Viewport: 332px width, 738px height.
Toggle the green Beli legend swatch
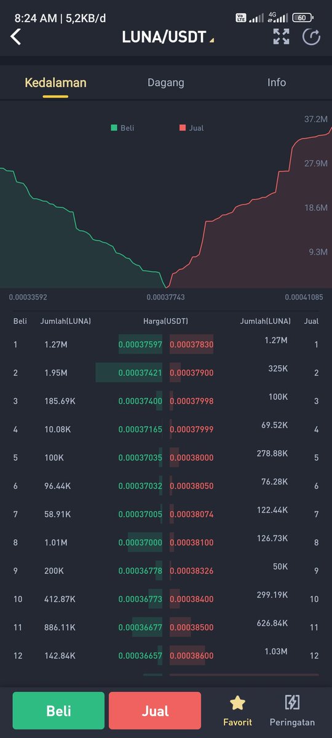pos(114,128)
